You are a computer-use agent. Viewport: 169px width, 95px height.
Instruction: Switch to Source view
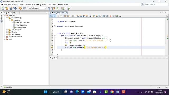click(x=53, y=16)
